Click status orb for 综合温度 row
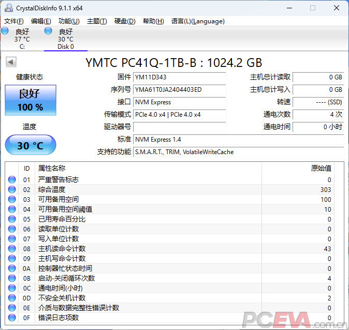This screenshot has width=349, height=330. point(12,190)
